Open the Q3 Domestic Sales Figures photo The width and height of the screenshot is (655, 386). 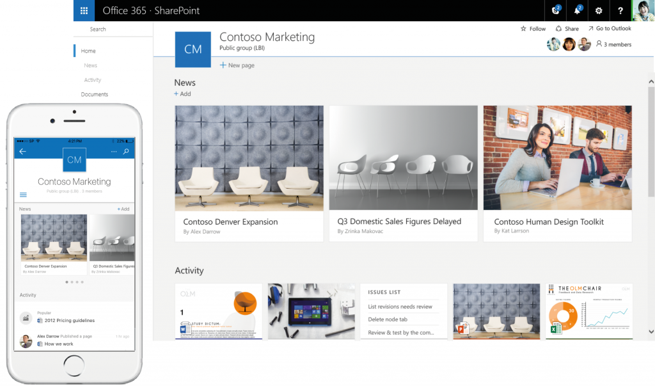[x=403, y=157]
